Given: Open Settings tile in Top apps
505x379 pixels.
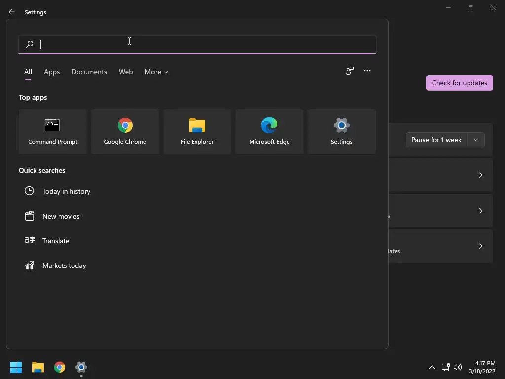Looking at the screenshot, I should coord(341,132).
